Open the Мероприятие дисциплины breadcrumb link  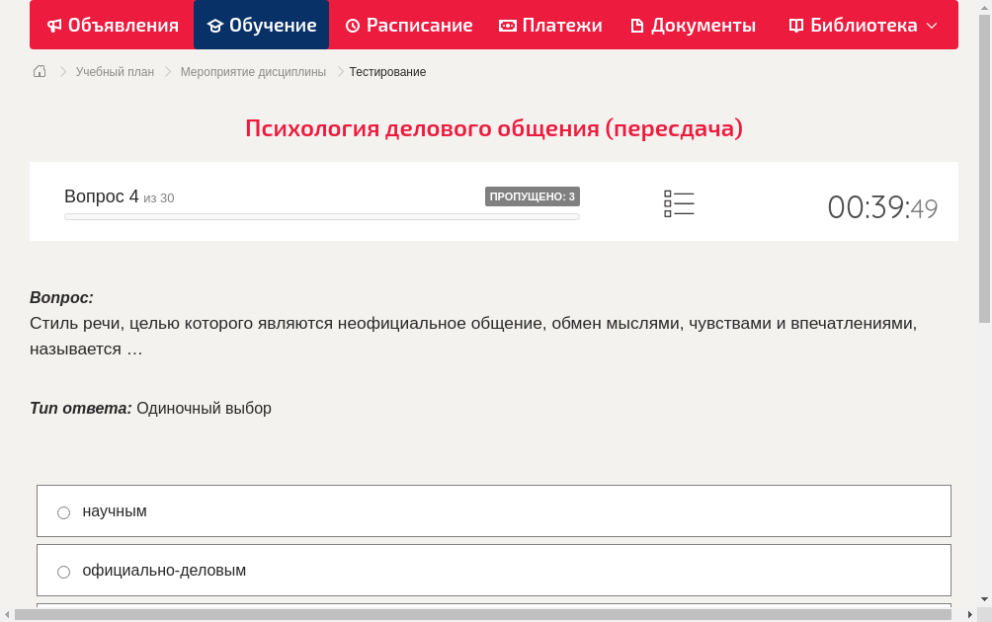point(252,71)
